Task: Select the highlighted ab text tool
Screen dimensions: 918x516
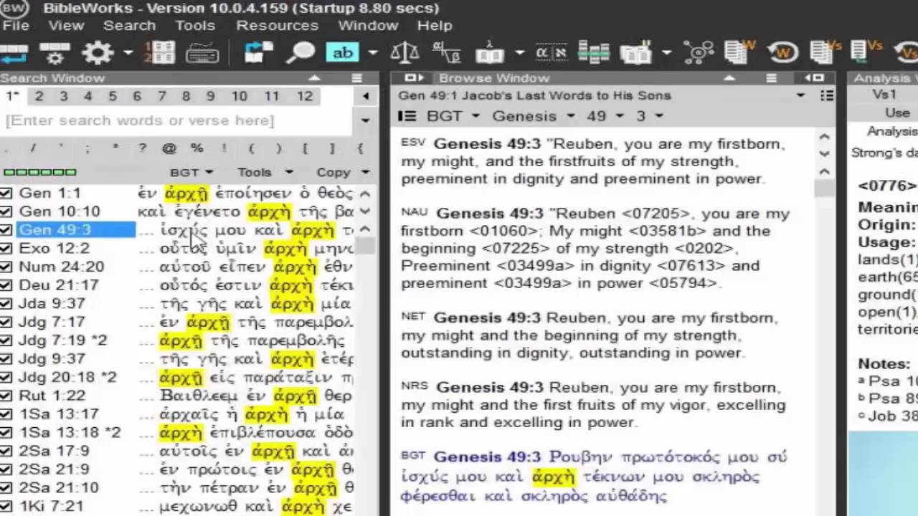Action: tap(342, 52)
